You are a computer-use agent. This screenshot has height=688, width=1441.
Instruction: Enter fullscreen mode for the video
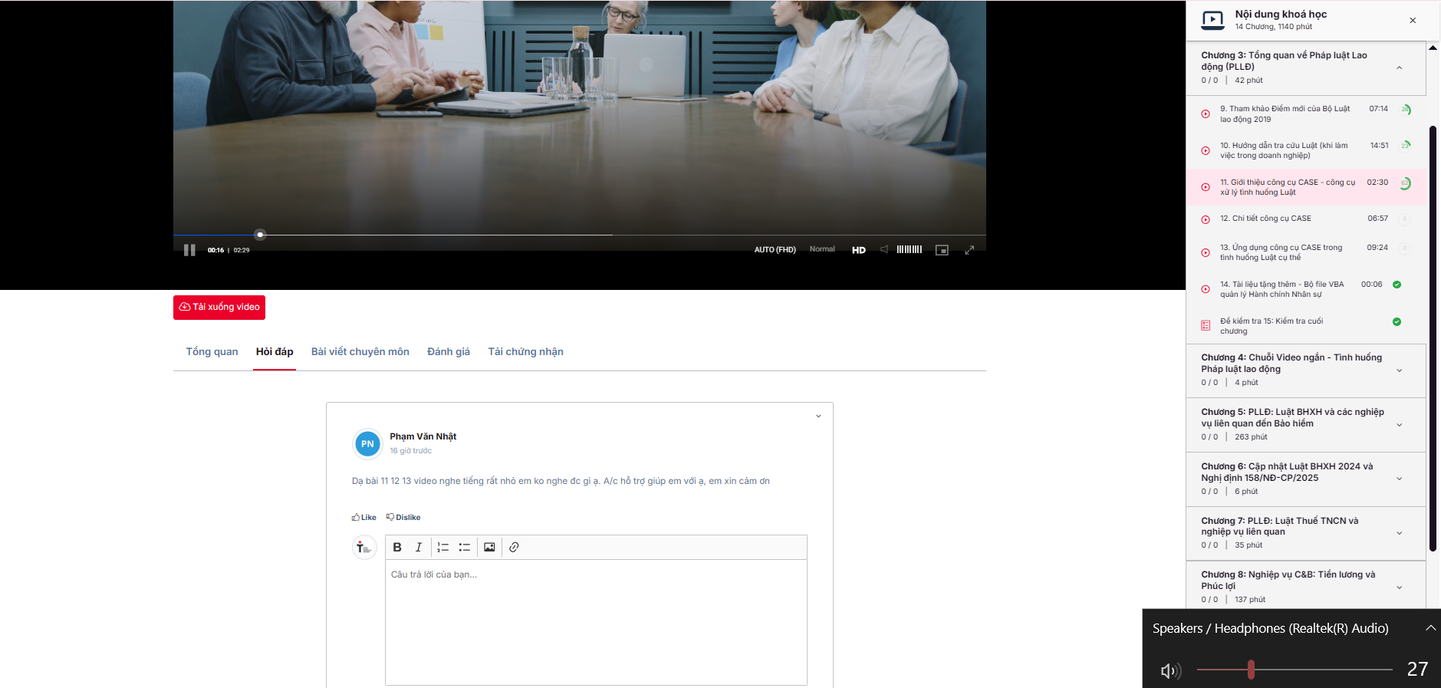click(969, 250)
